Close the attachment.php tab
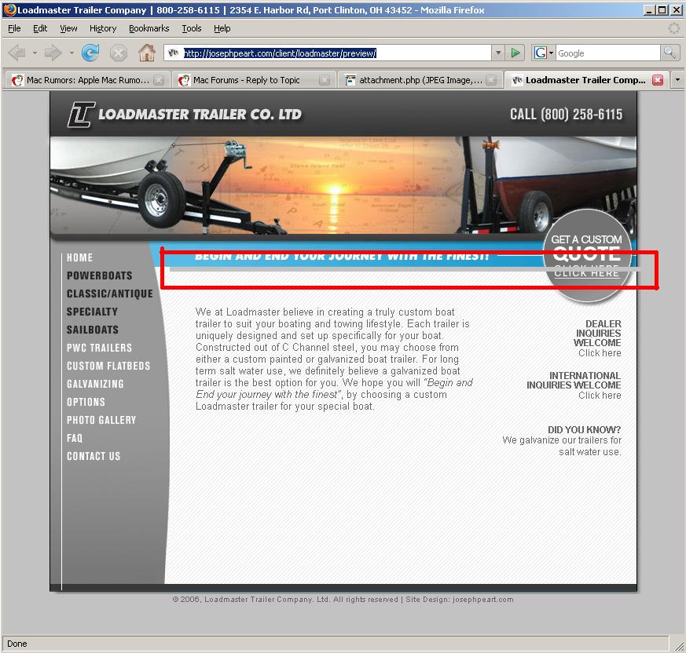The height and width of the screenshot is (653, 686). point(491,80)
